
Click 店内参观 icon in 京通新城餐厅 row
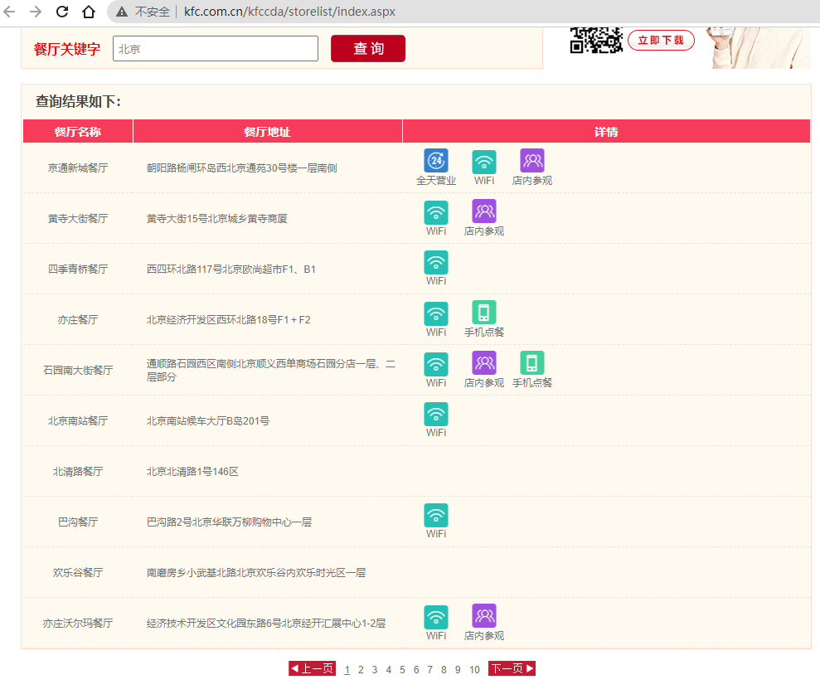tap(532, 161)
